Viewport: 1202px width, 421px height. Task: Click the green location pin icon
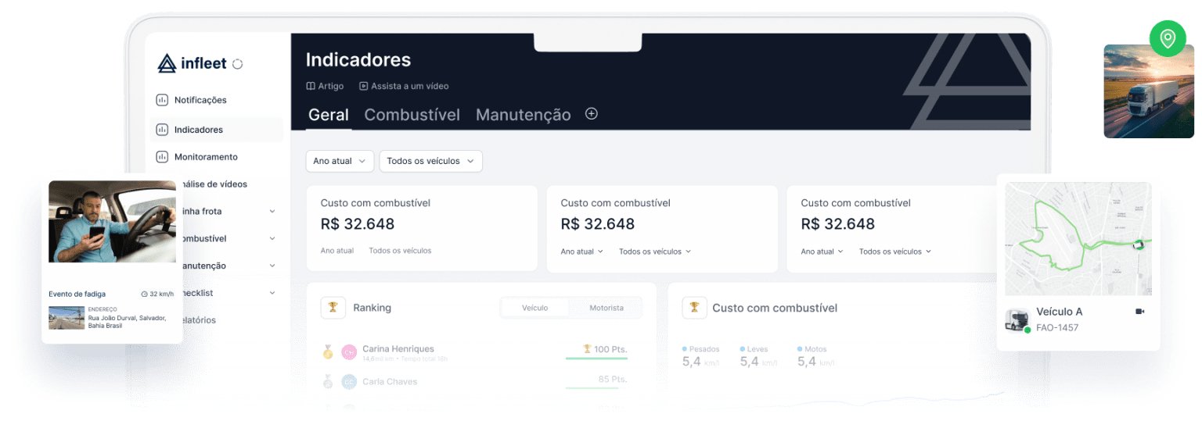tap(1168, 38)
